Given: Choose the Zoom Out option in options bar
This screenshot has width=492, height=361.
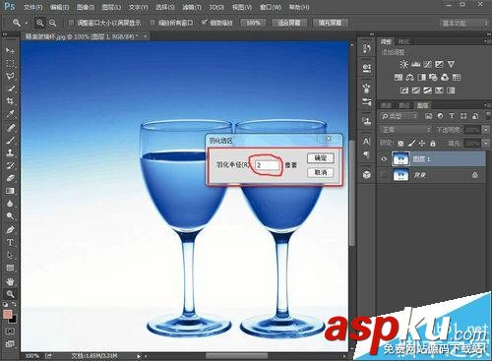Looking at the screenshot, I should point(52,23).
